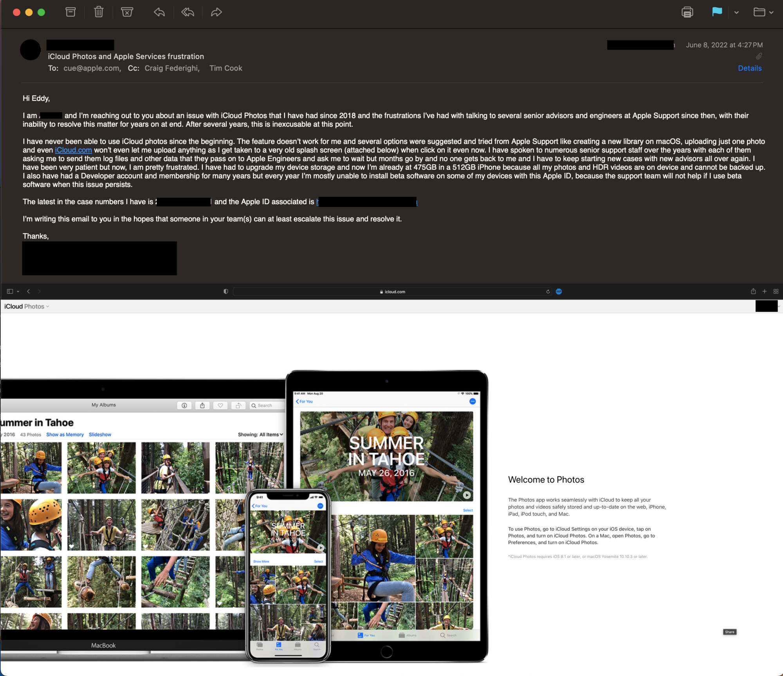Go forward in Safari
This screenshot has width=783, height=676.
[39, 291]
